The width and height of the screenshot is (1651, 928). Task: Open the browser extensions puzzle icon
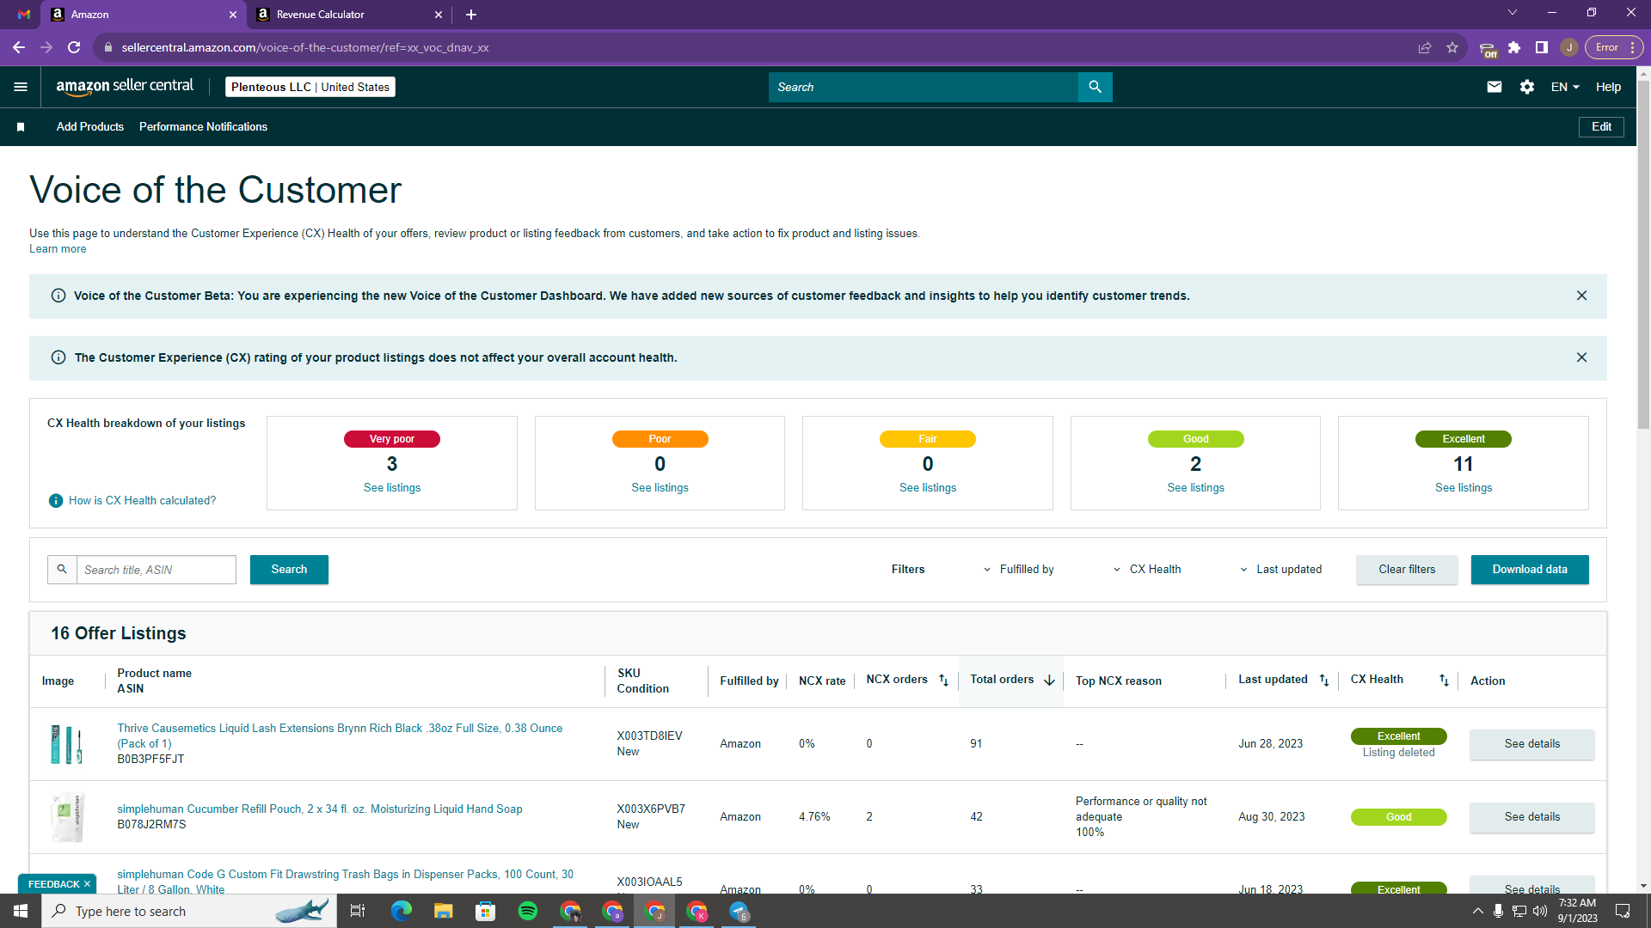point(1514,47)
